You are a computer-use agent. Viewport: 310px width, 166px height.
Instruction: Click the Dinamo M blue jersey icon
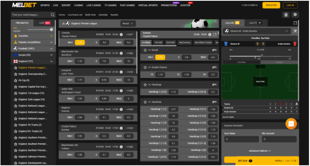click(226, 44)
